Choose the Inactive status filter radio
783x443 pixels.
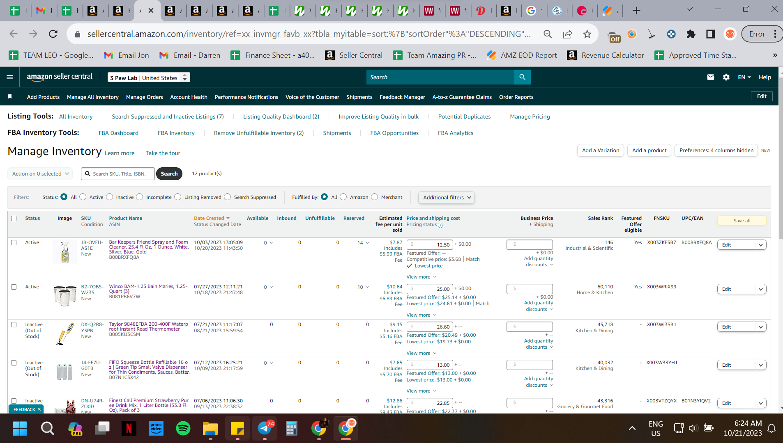click(x=110, y=197)
